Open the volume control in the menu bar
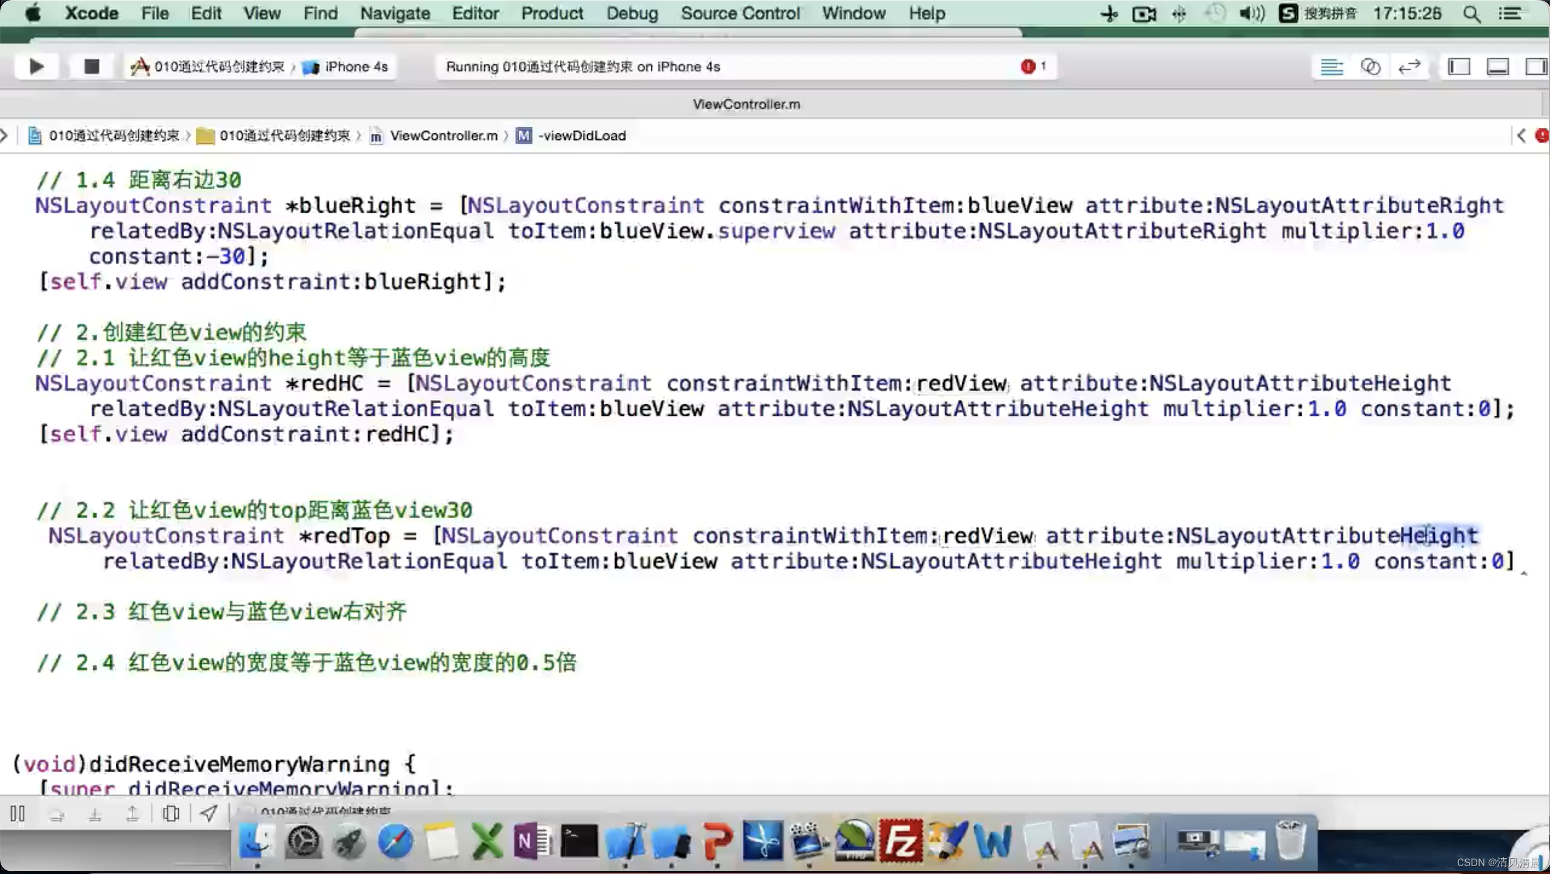 point(1251,13)
